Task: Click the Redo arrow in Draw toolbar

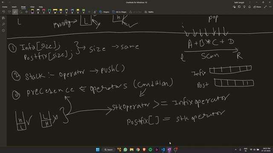Action: coord(9,12)
